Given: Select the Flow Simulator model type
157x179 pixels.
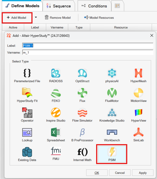Looking at the screenshot, I should click(x=82, y=115).
